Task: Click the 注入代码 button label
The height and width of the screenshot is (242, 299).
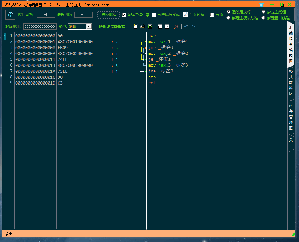Action: pos(197,15)
